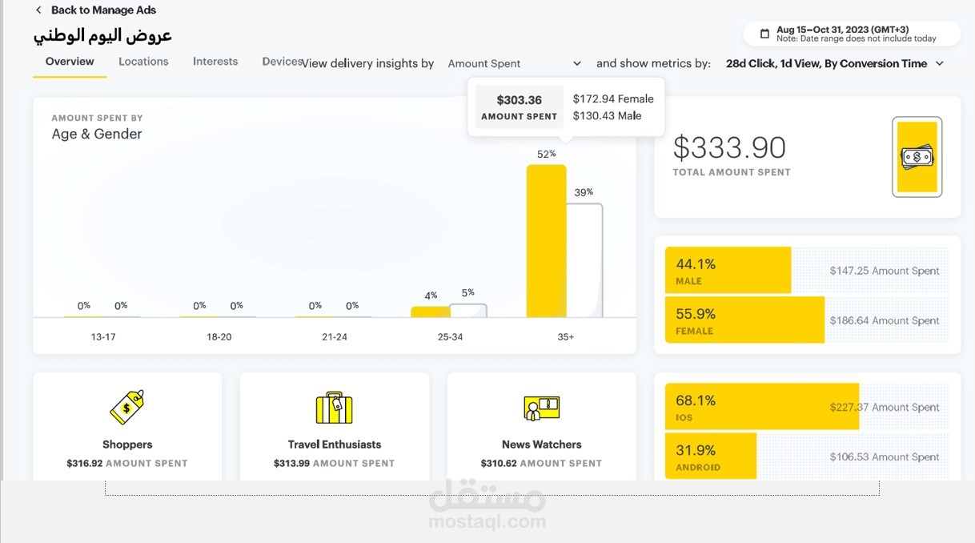The image size is (975, 543).
Task: Click the $186.64 Amount Spent female text
Action: (x=885, y=320)
